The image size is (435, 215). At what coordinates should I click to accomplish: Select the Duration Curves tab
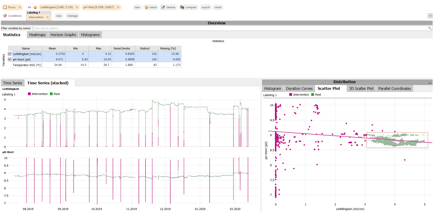(299, 88)
